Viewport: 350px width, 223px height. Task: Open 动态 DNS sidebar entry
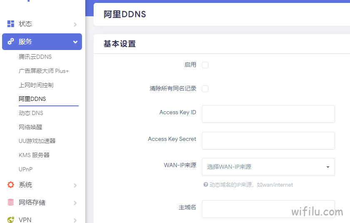(x=31, y=113)
